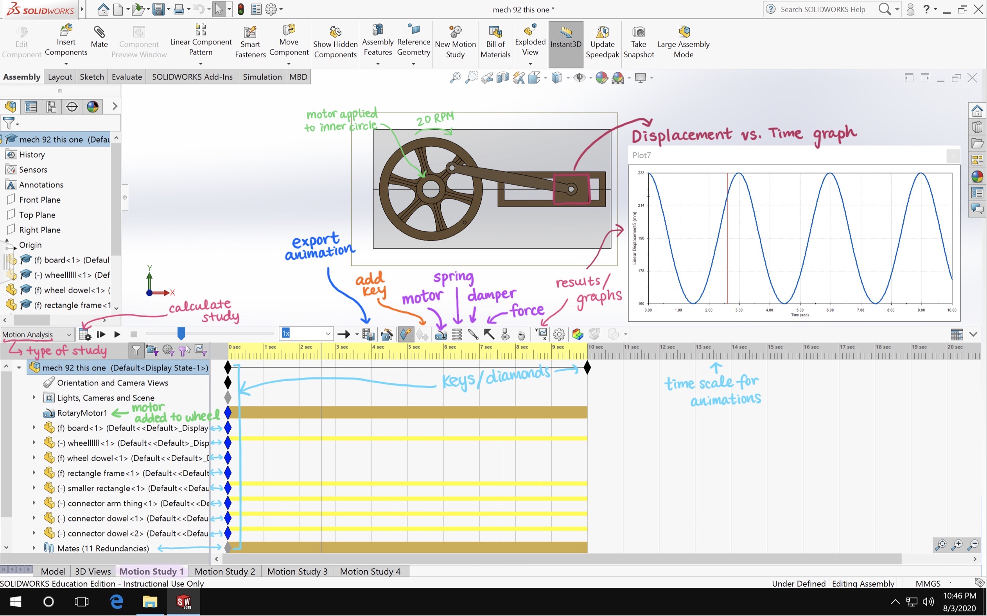This screenshot has height=616, width=987.
Task: Zoom in on the timeline
Action: (x=957, y=544)
